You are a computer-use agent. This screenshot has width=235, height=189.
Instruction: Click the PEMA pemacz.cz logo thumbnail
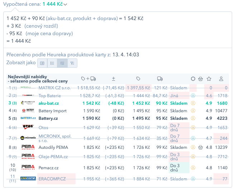(28, 167)
